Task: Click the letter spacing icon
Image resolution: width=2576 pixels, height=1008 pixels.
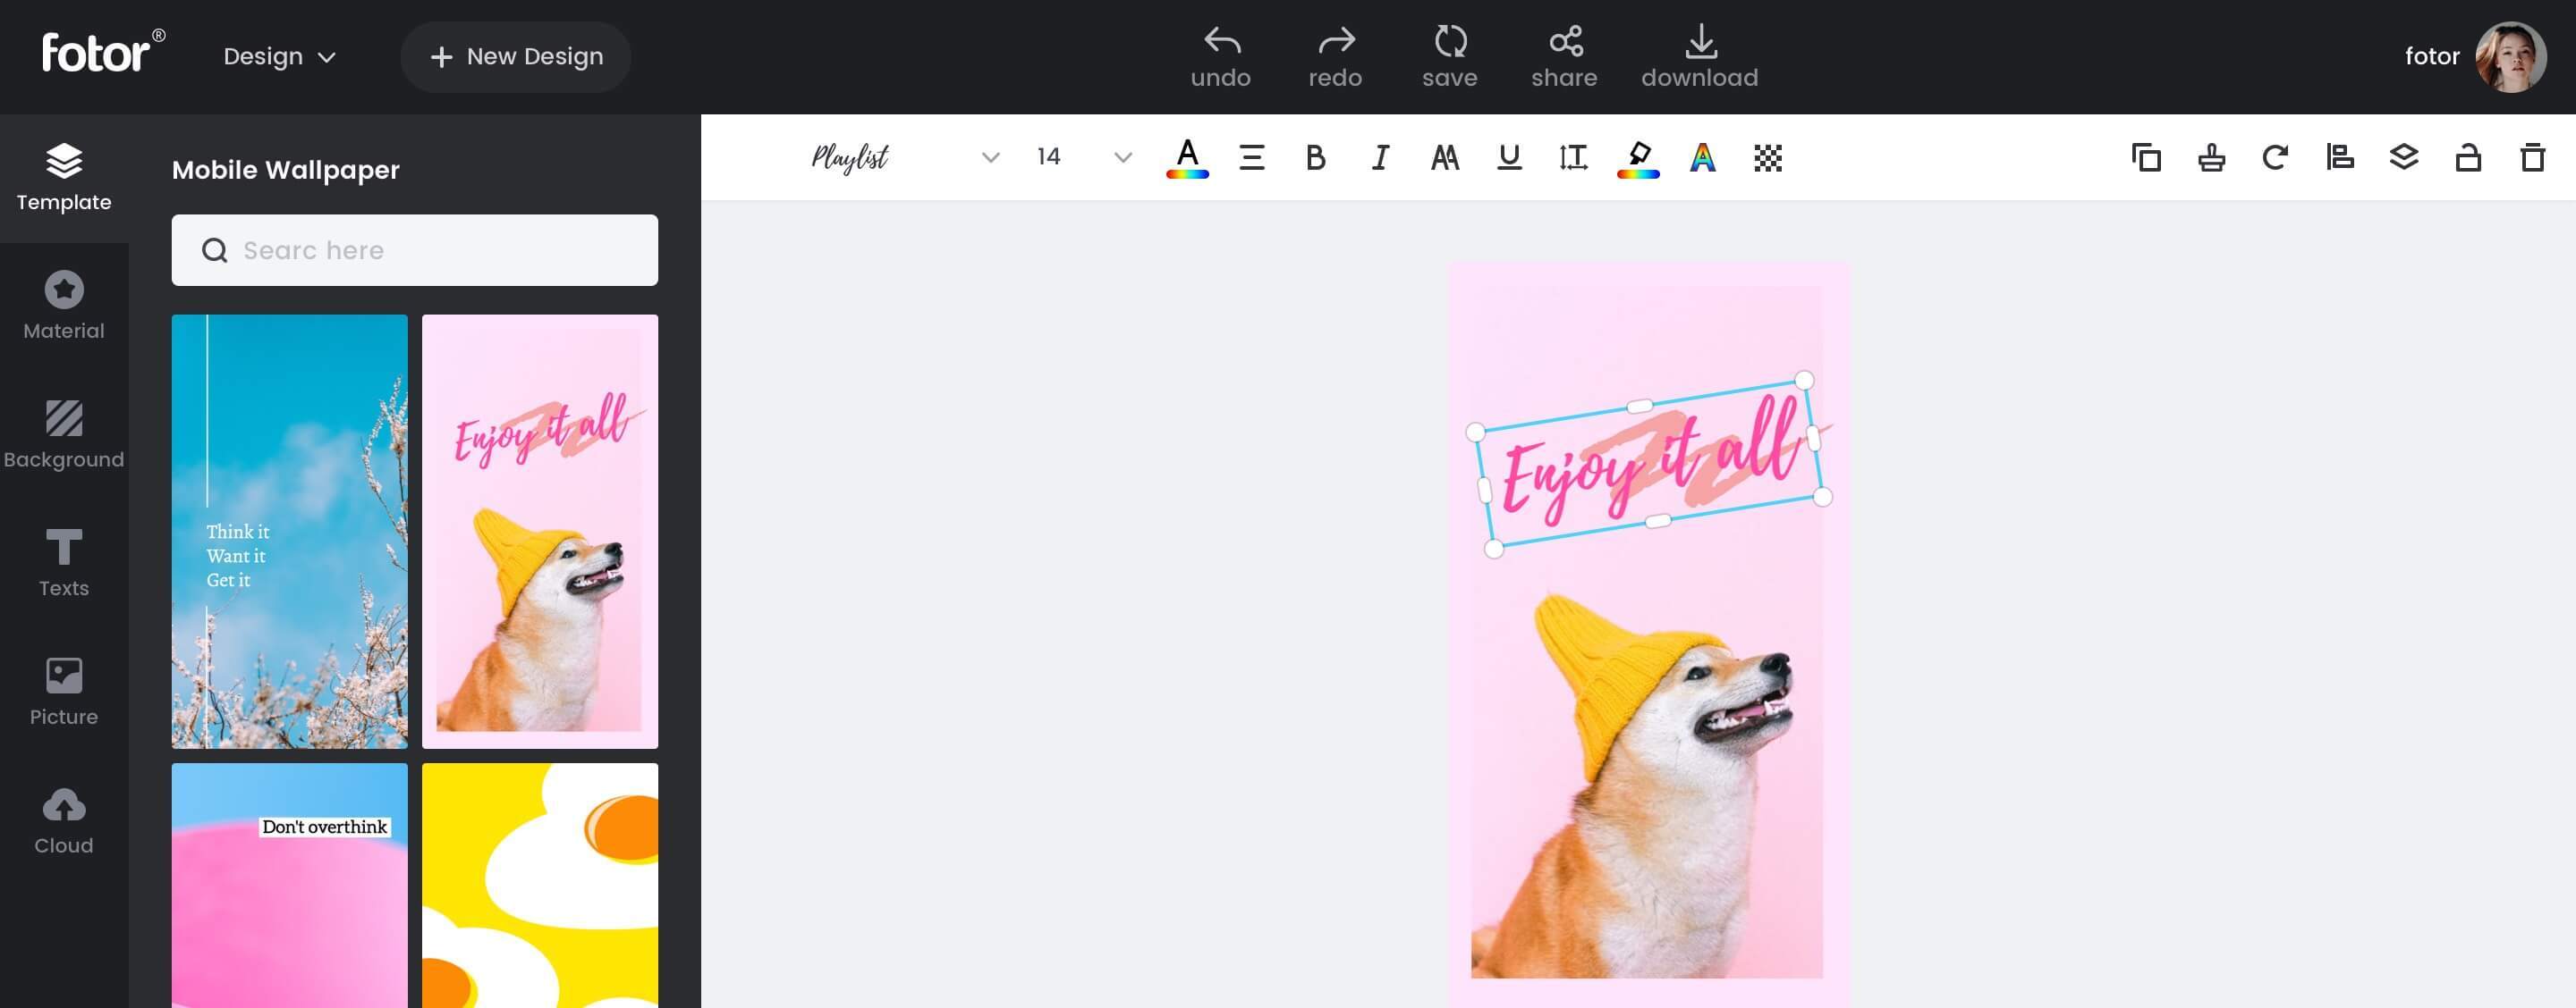Action: [x=1572, y=156]
